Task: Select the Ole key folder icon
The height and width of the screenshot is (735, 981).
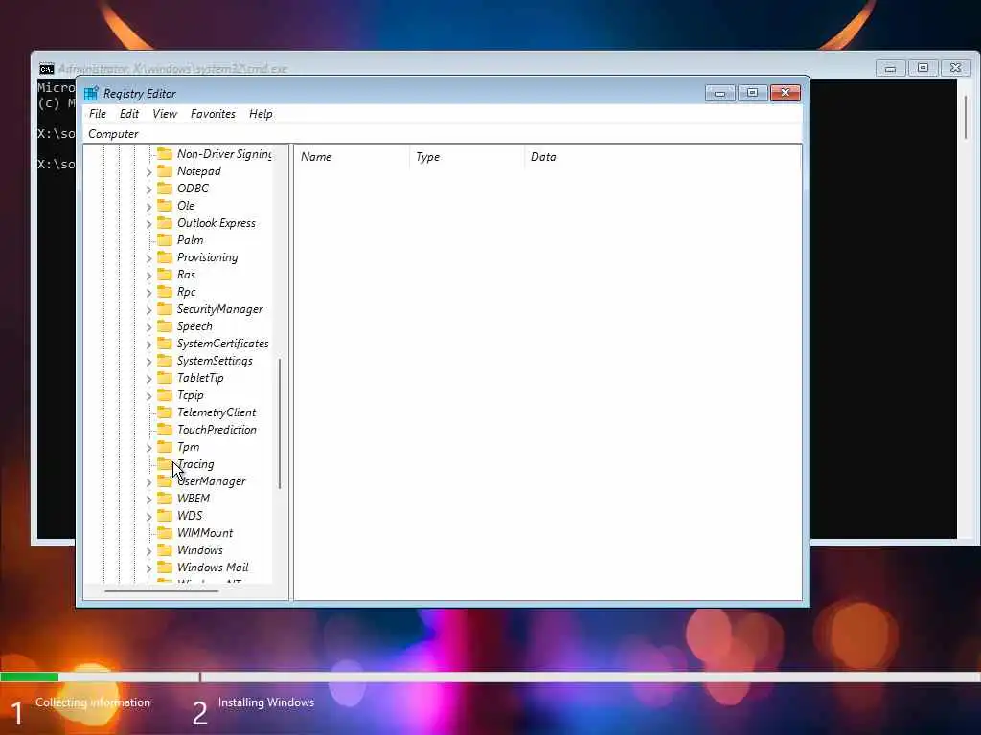Action: click(x=165, y=205)
